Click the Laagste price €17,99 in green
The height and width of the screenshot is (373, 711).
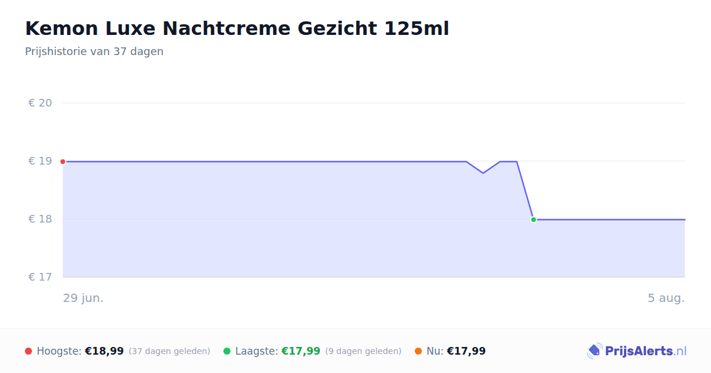coord(301,351)
